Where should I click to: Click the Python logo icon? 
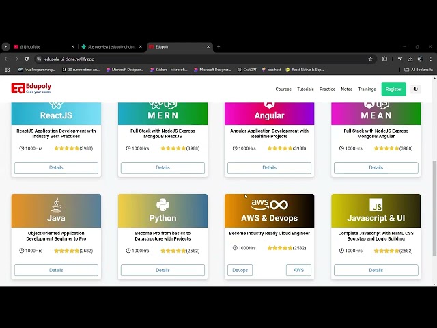pos(163,205)
